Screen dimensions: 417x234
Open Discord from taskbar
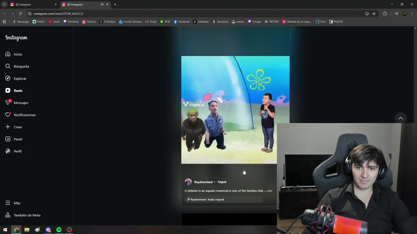(x=48, y=230)
